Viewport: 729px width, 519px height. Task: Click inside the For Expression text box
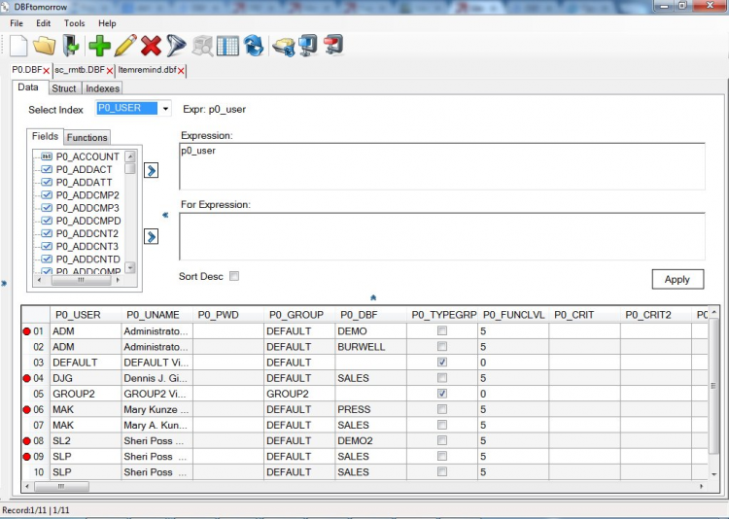442,236
